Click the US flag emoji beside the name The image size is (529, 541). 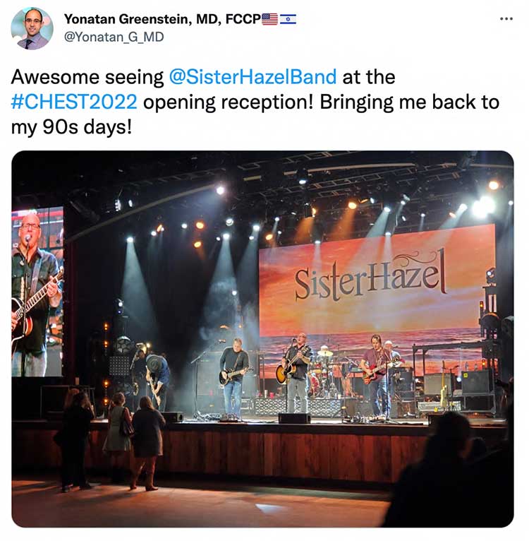click(270, 19)
